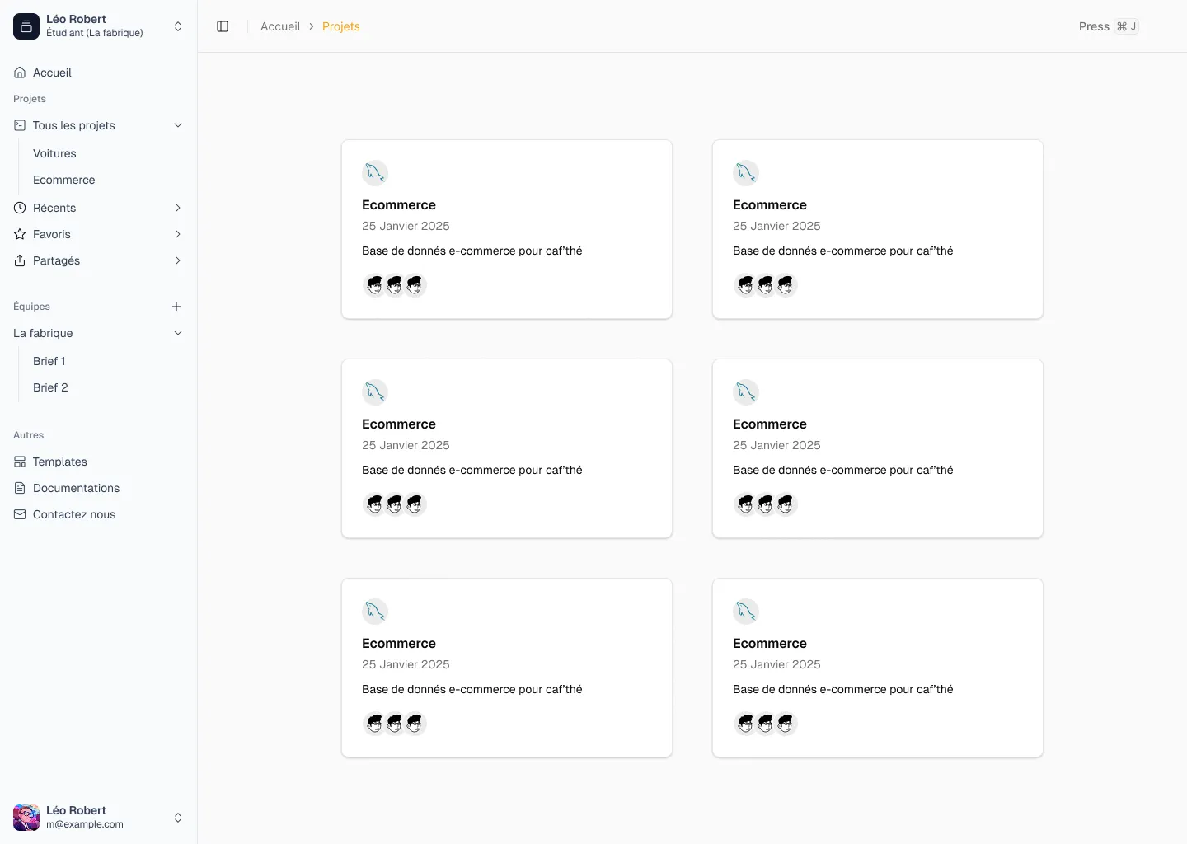Go to Accueil in the breadcrumb
Screen dimensions: 1187x844
[280, 26]
